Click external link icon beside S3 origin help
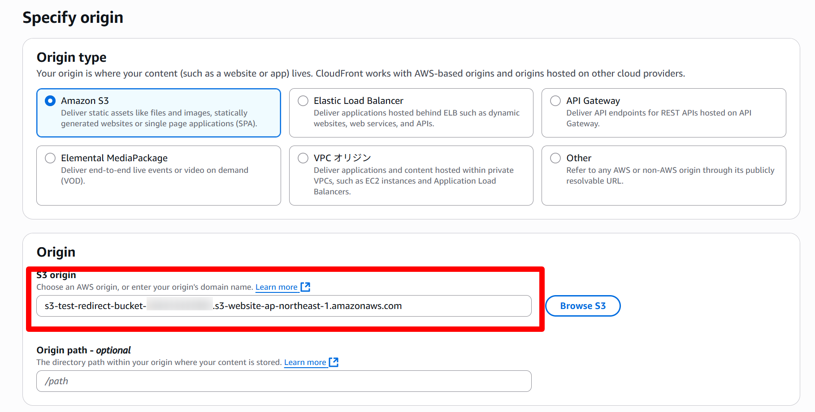815x412 pixels. (x=306, y=287)
